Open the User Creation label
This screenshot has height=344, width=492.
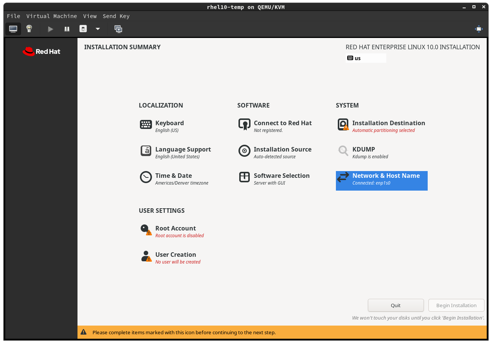click(x=176, y=255)
